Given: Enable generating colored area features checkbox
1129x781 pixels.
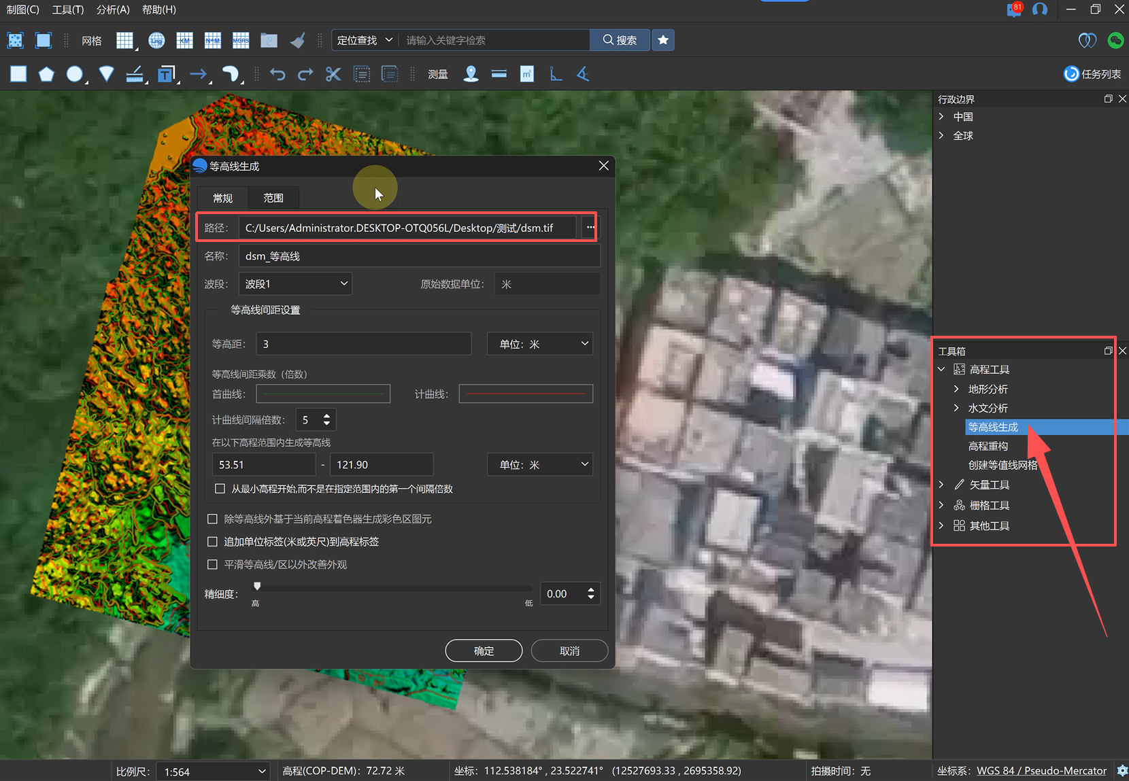Looking at the screenshot, I should pyautogui.click(x=212, y=519).
